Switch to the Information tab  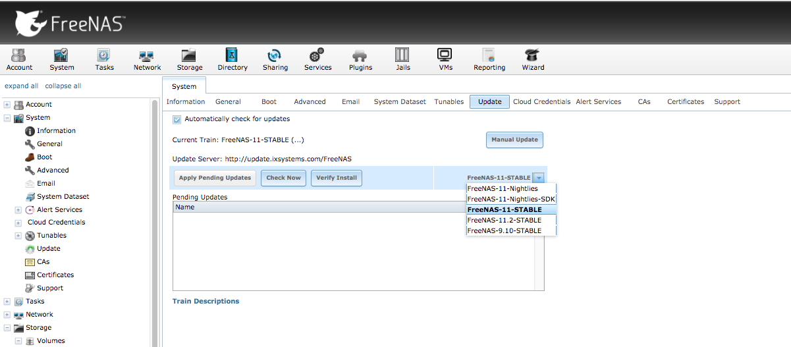[x=186, y=101]
